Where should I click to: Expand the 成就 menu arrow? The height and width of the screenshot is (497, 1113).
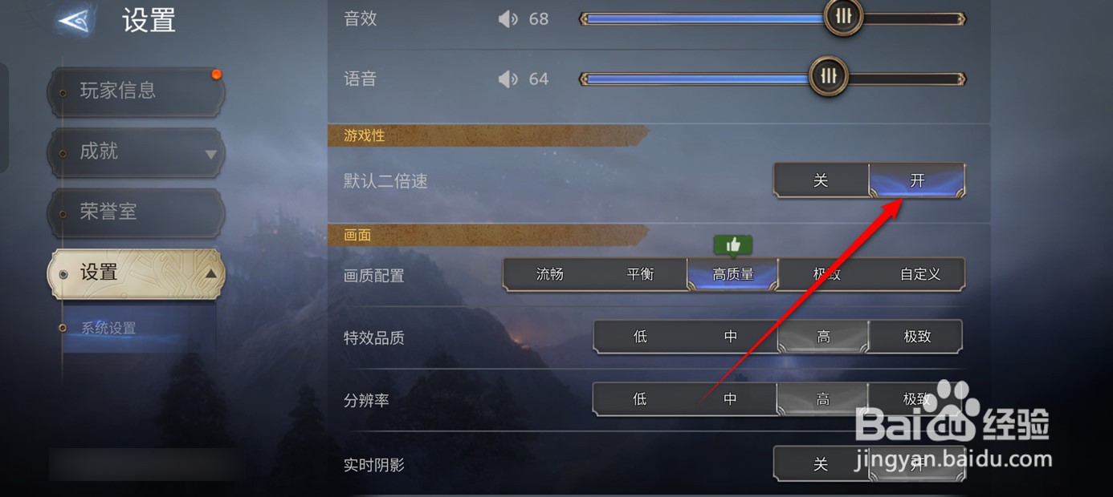211,154
